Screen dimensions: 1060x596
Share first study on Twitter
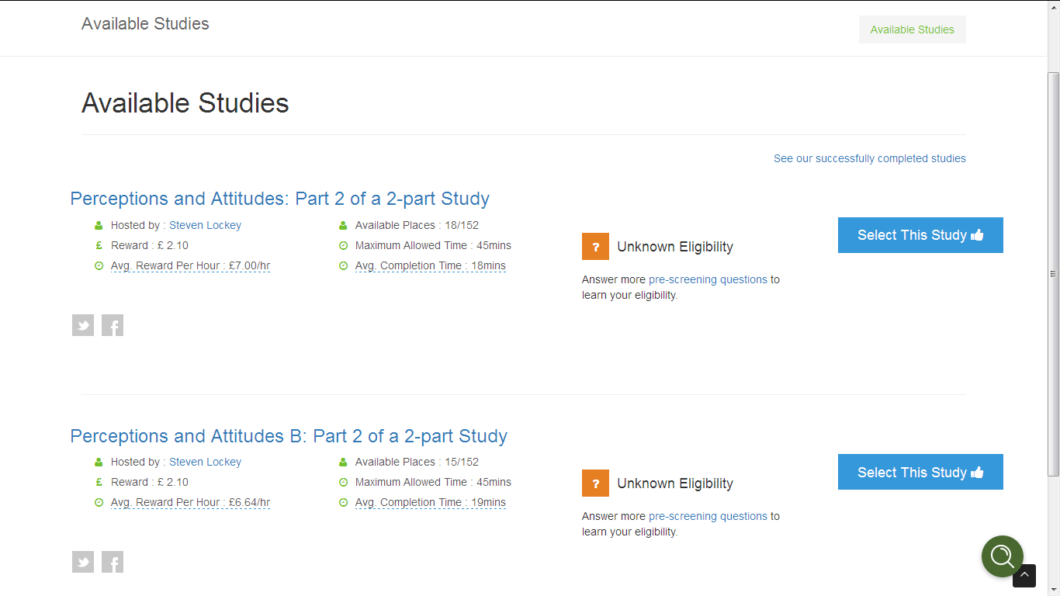83,325
